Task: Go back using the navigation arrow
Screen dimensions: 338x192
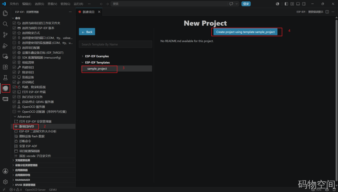Action: click(x=101, y=4)
